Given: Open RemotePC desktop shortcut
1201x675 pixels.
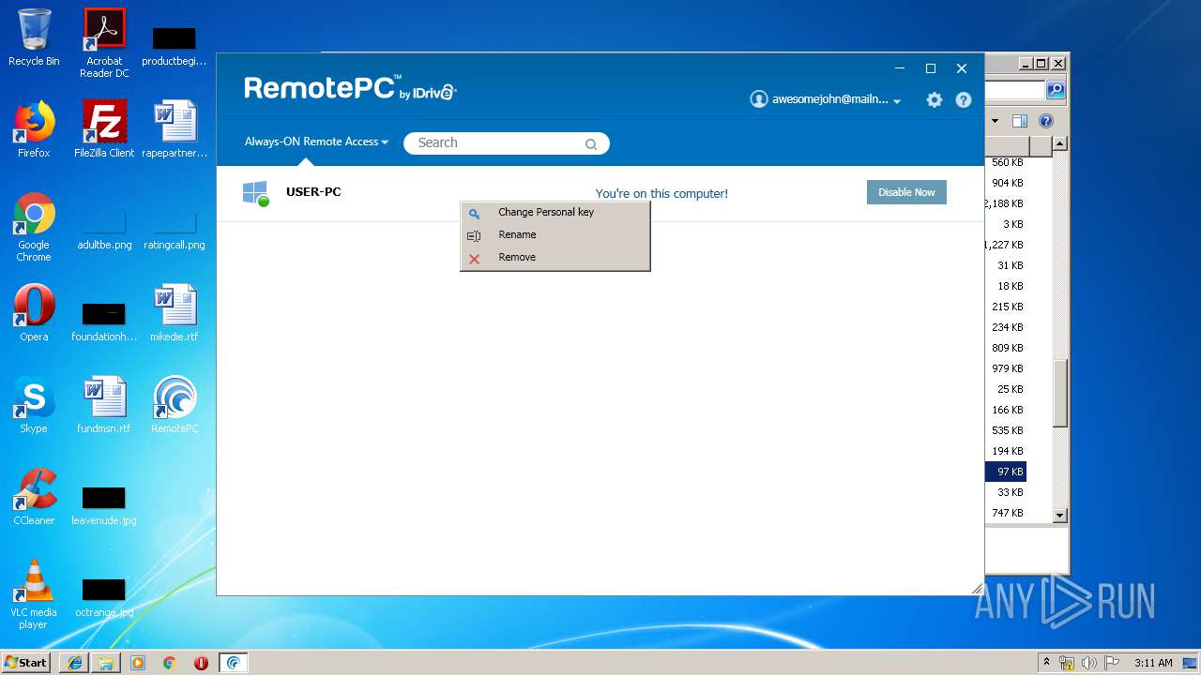Looking at the screenshot, I should click(x=175, y=405).
